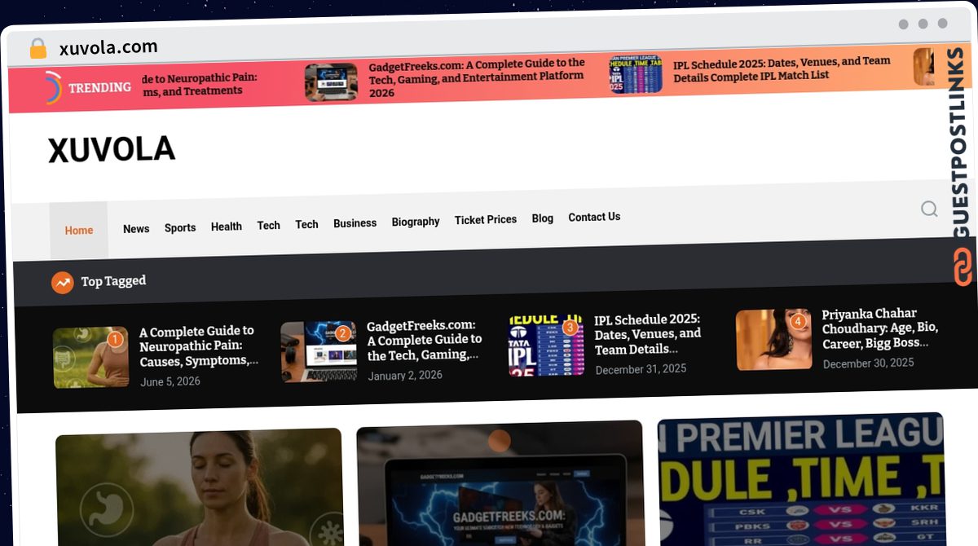Open Top Tagged Priyanka Chahar Choudhary title
Viewport: 978px width, 546px height.
(x=880, y=328)
